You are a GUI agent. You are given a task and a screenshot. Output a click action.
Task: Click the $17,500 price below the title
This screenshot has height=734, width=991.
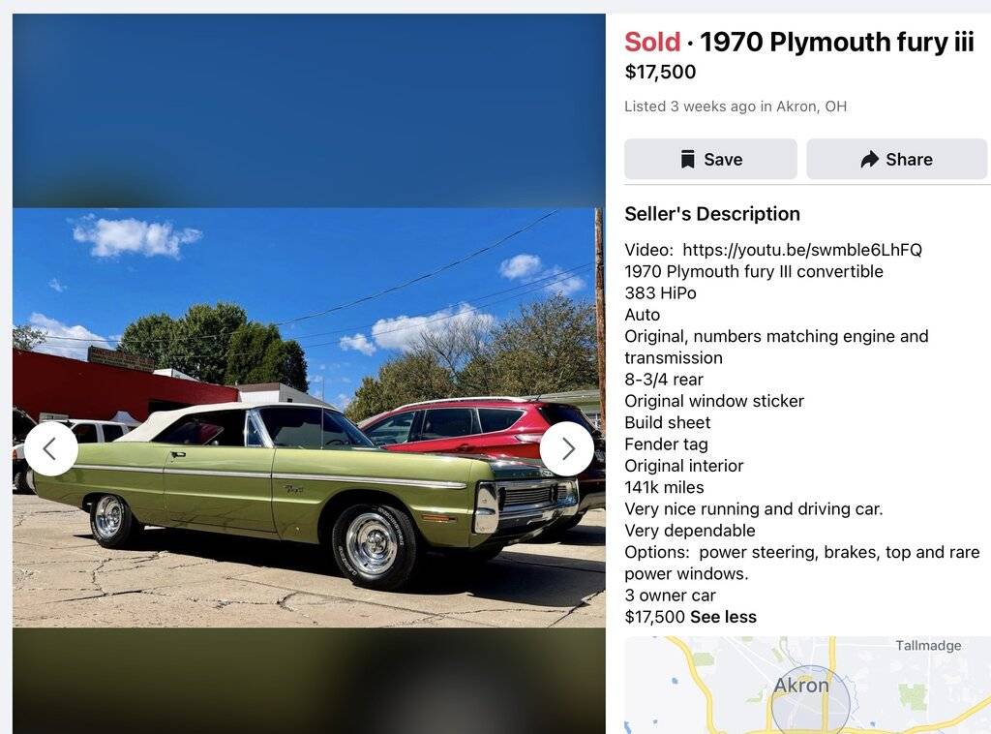tap(660, 72)
